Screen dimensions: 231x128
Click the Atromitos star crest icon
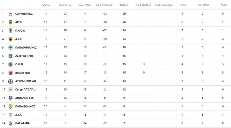[x=11, y=81]
